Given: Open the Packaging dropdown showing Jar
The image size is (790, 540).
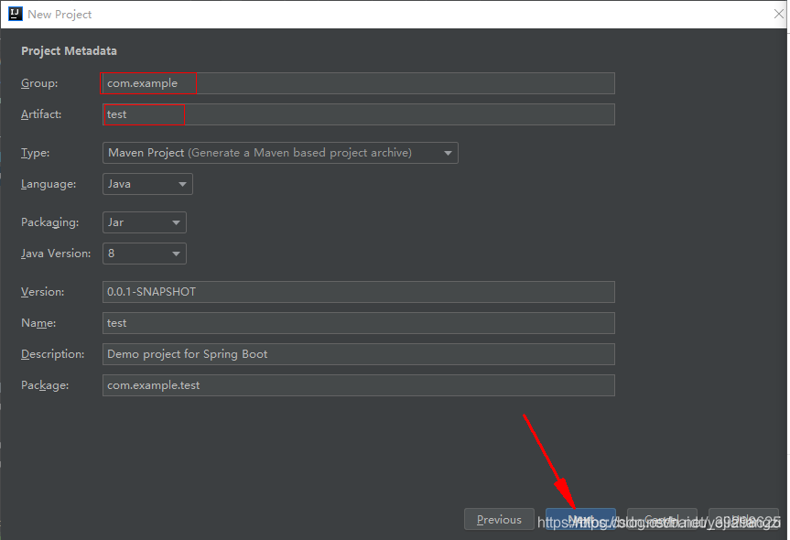Looking at the screenshot, I should click(144, 222).
